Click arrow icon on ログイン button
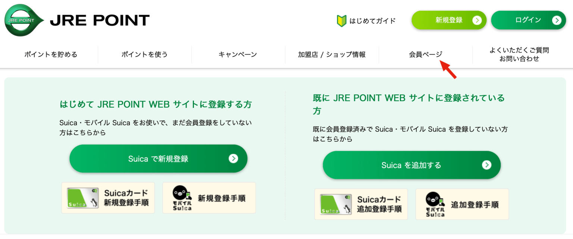This screenshot has height=239, width=573. click(556, 20)
